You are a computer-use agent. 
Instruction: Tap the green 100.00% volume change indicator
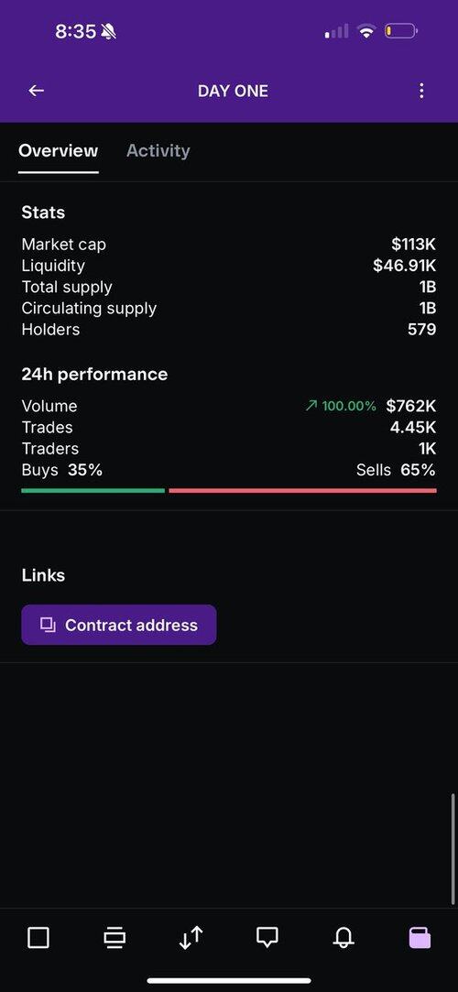pyautogui.click(x=341, y=406)
